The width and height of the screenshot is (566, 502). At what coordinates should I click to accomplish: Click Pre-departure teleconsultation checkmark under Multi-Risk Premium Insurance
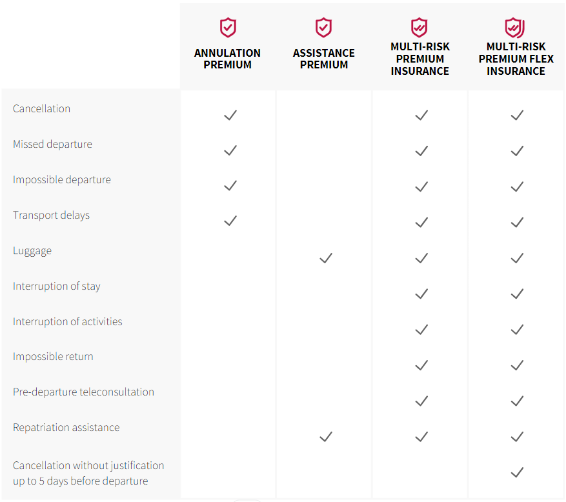tap(421, 401)
